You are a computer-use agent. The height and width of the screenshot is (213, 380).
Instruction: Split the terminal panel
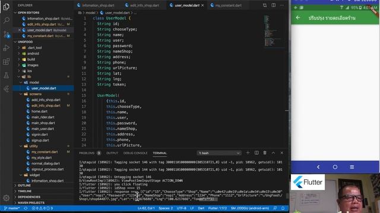point(256,153)
